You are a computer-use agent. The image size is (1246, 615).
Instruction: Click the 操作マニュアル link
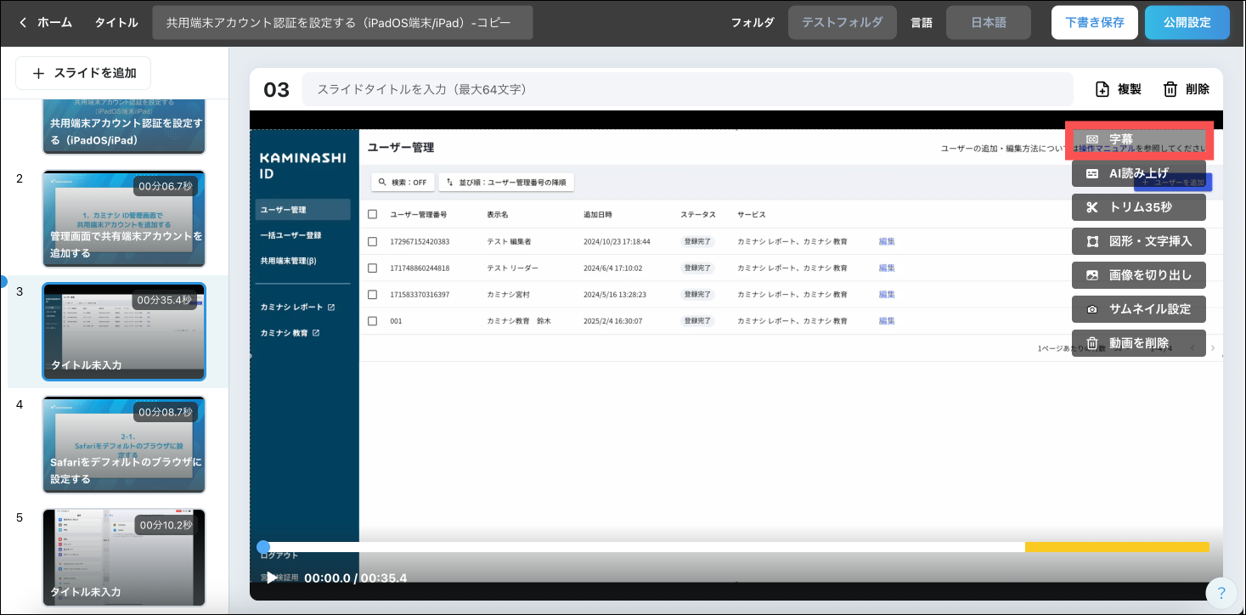click(x=1107, y=149)
